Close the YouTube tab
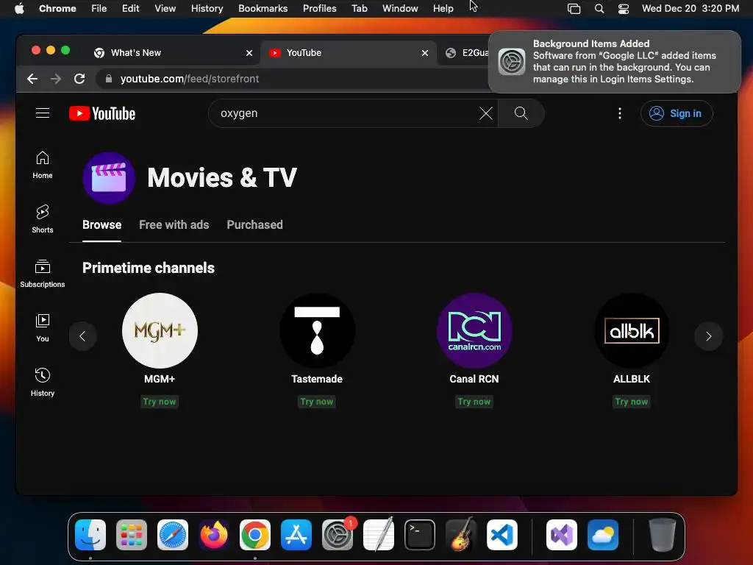 (x=424, y=53)
